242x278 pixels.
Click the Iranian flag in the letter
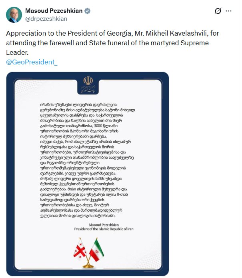pos(97,250)
